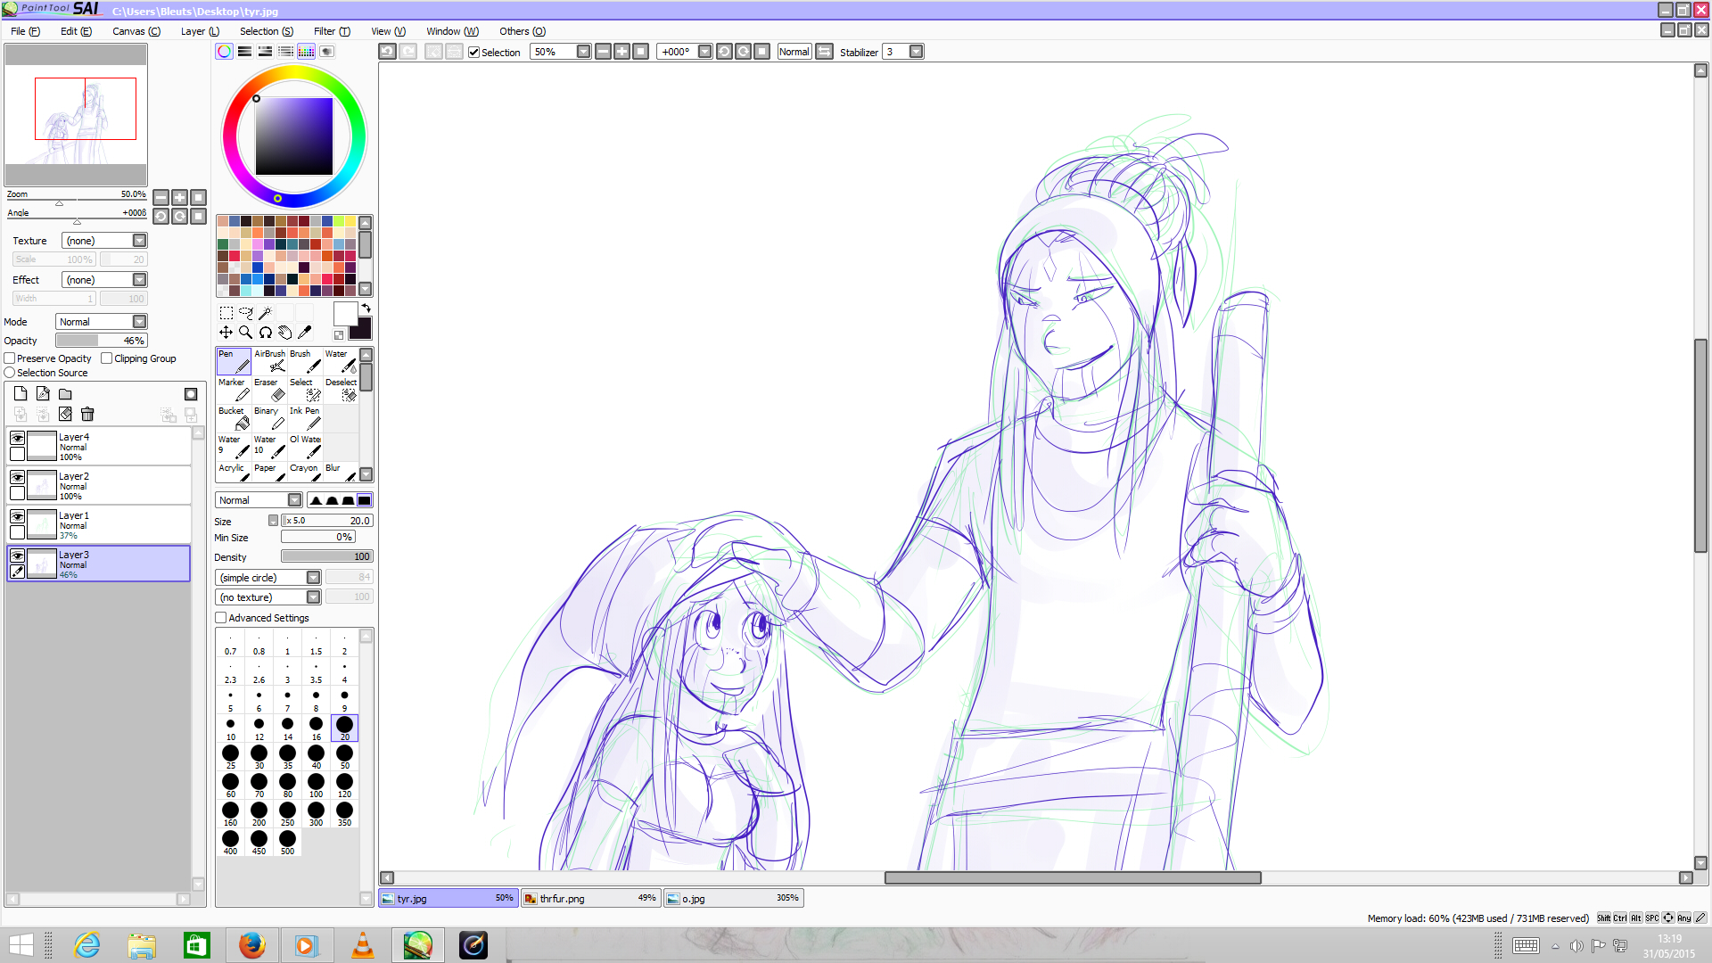Choose the rectangular selection tool
The height and width of the screenshot is (963, 1712).
coord(226,313)
